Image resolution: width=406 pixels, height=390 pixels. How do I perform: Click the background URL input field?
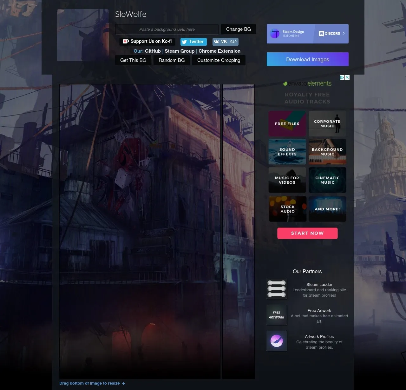(167, 29)
